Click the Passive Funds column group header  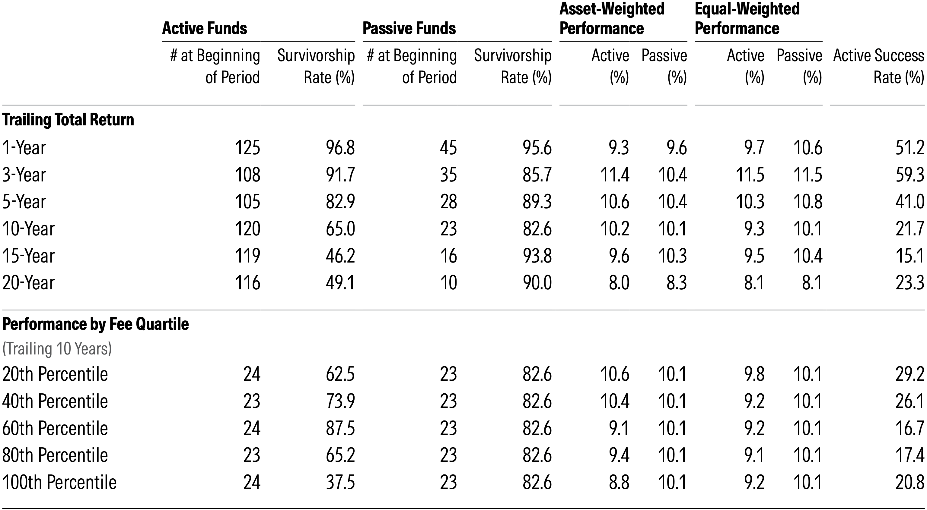[x=409, y=28]
